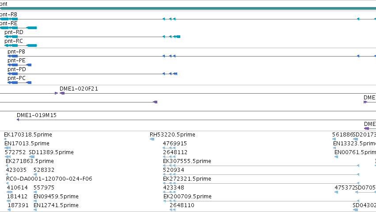Click the pnt-RB transcript label

pyautogui.click(x=9, y=15)
